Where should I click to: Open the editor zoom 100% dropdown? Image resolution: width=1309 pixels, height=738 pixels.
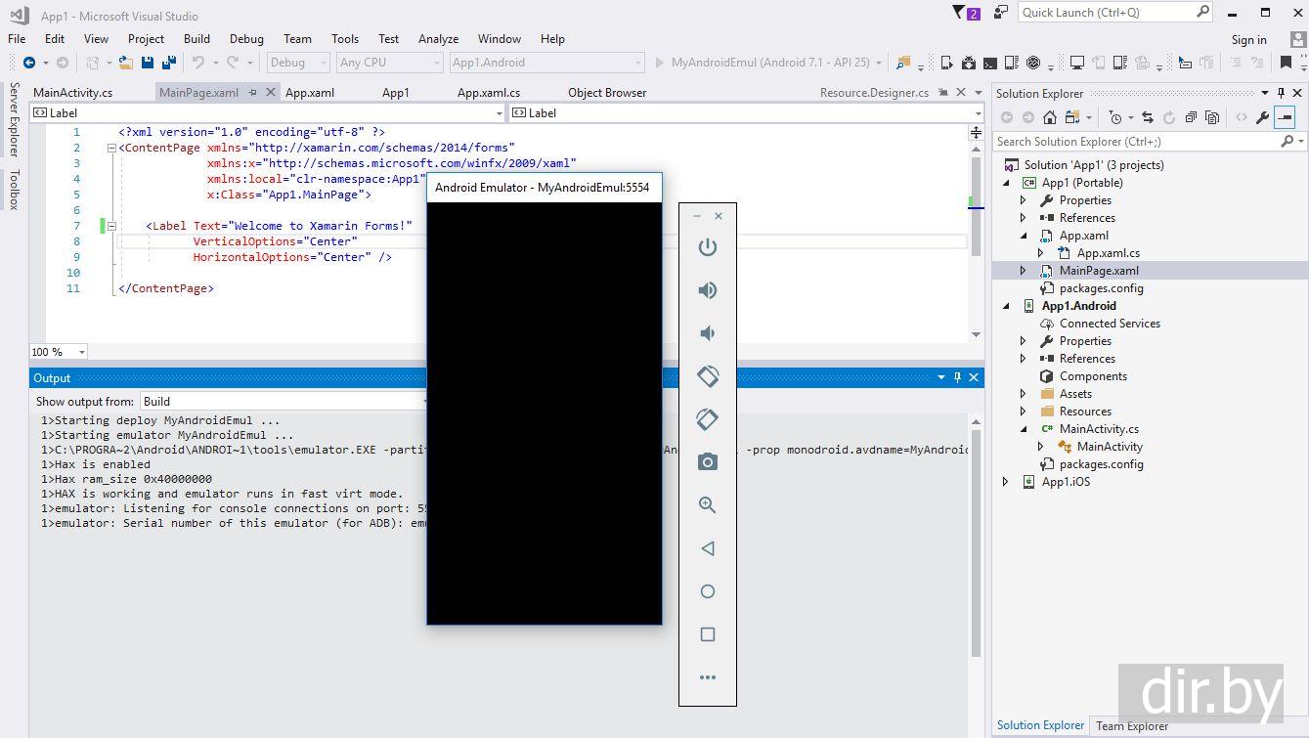80,352
